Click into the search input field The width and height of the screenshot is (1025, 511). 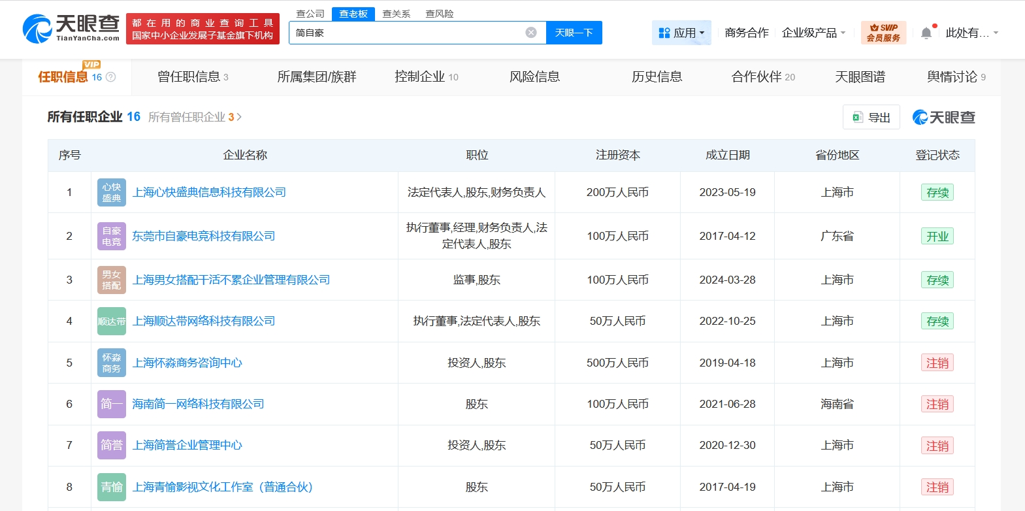(405, 33)
